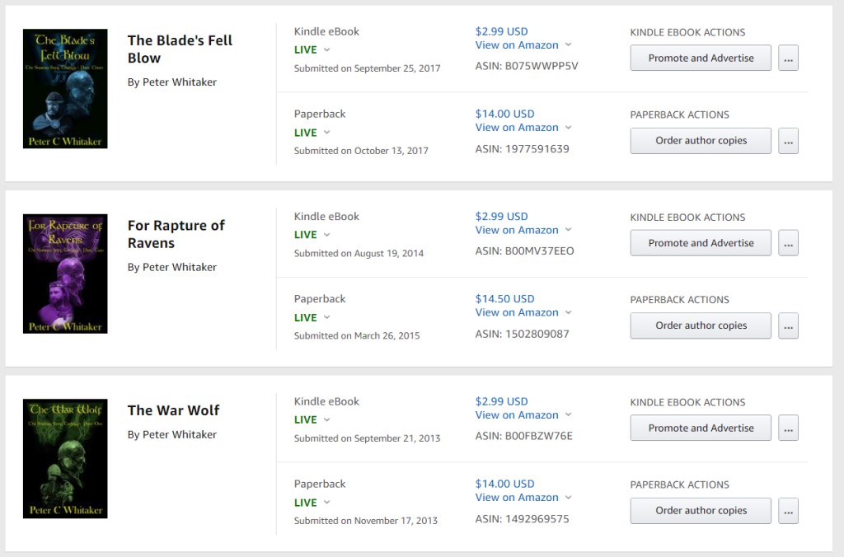
Task: Promote and Advertise The Blade's Fell Blow
Action: click(701, 59)
